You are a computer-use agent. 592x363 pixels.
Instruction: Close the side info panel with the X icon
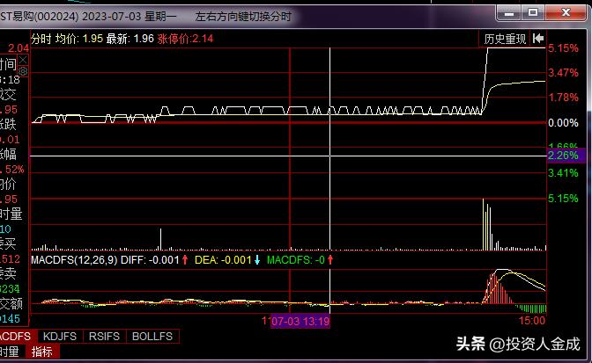point(23,60)
